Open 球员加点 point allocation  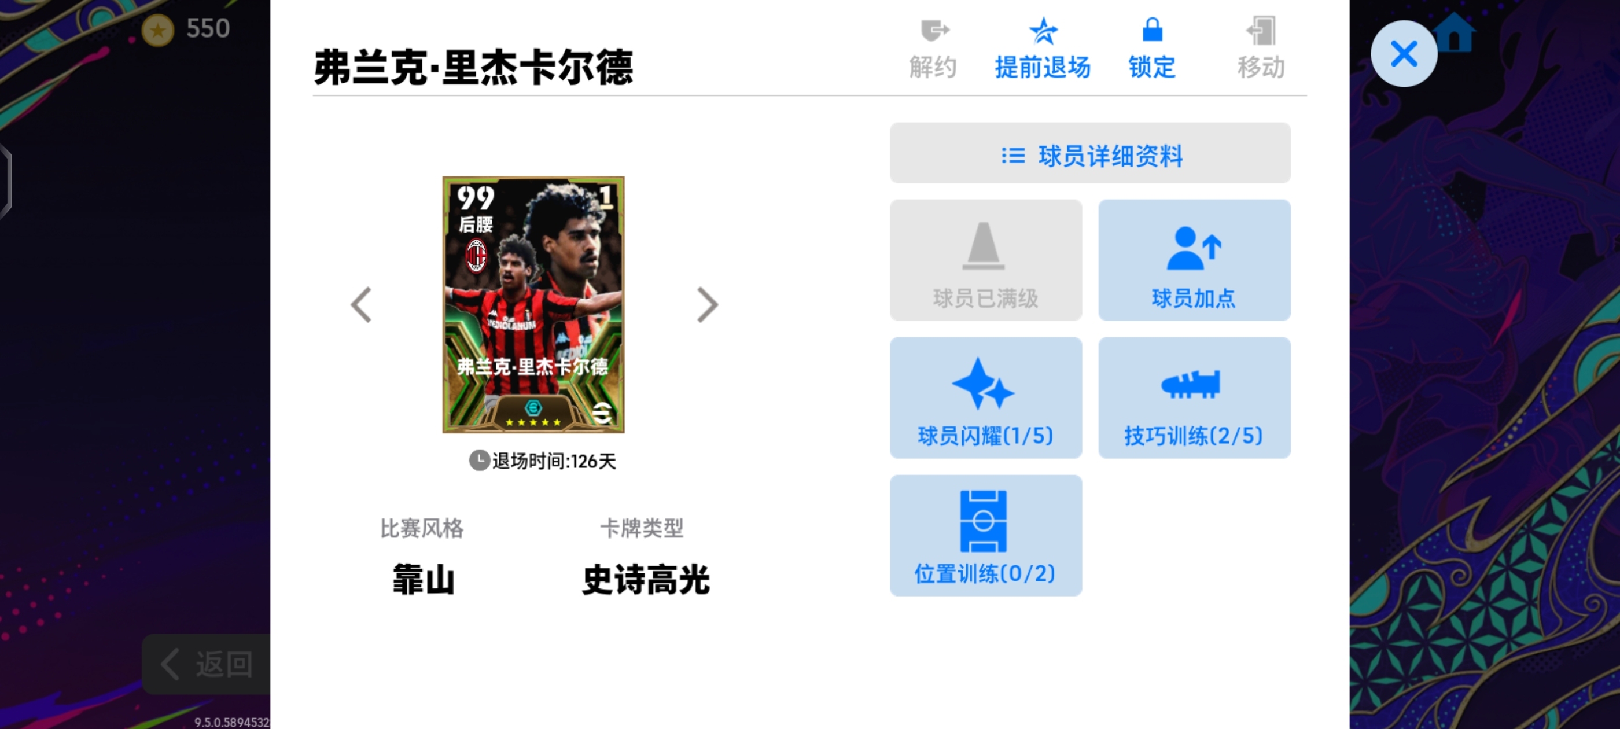(1194, 260)
